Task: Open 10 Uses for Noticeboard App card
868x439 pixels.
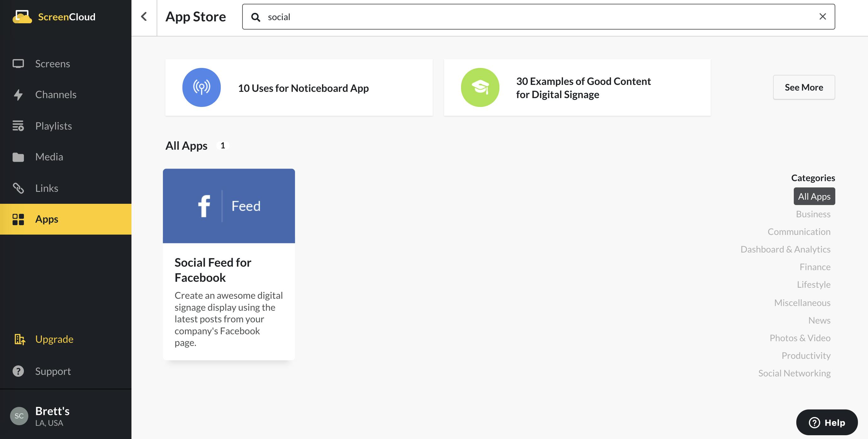Action: pyautogui.click(x=299, y=88)
